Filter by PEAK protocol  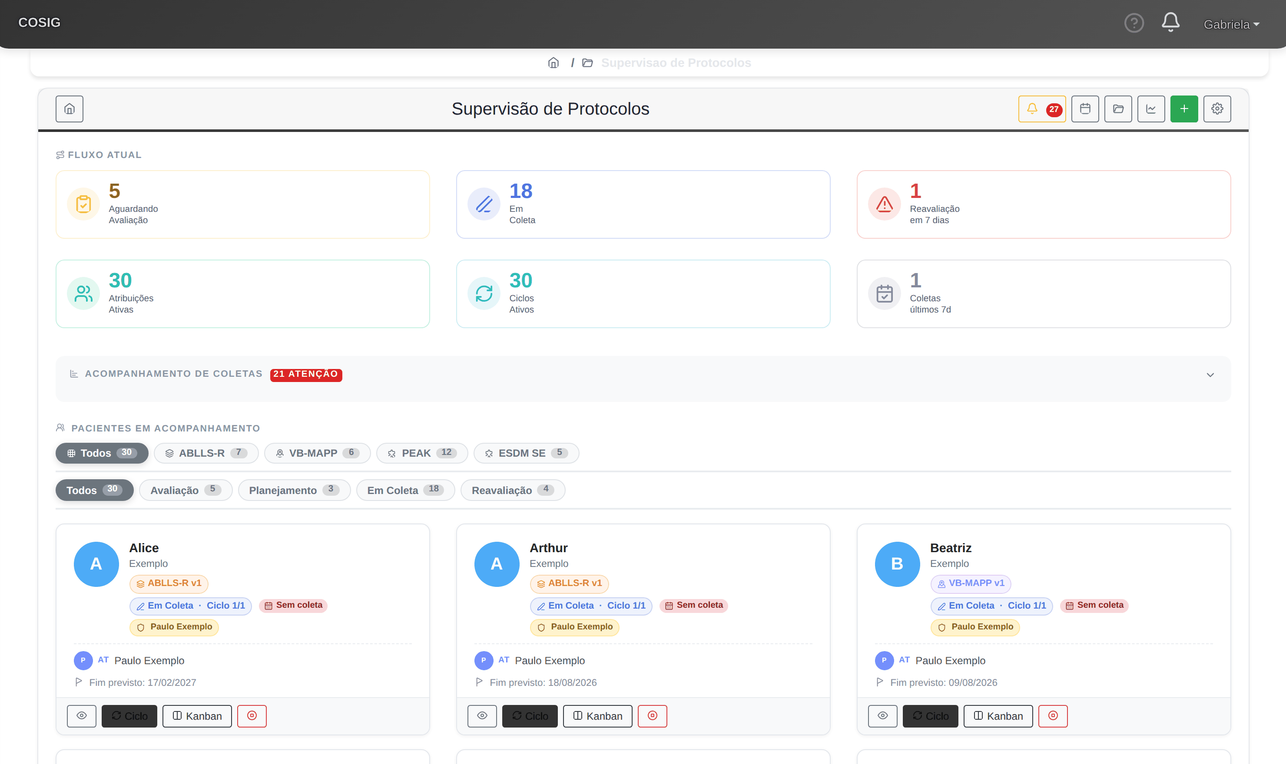(421, 453)
